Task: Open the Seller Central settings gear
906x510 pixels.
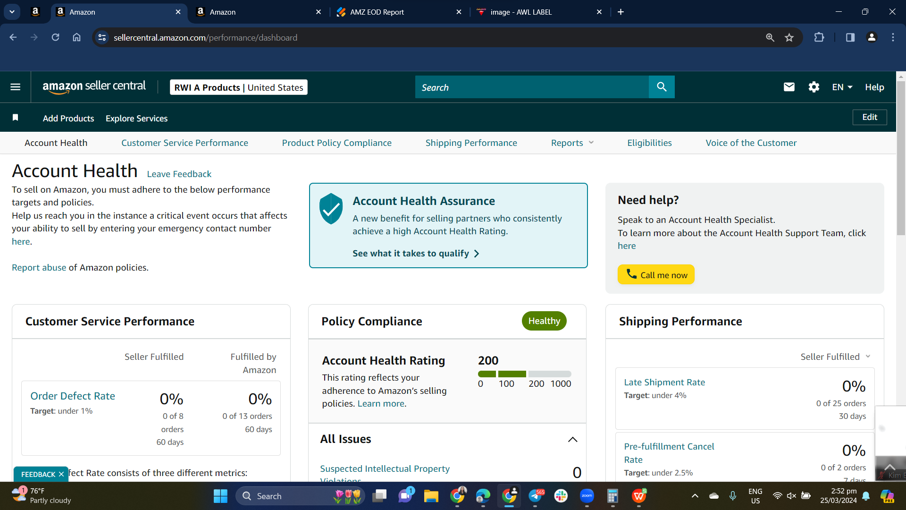Action: point(814,87)
